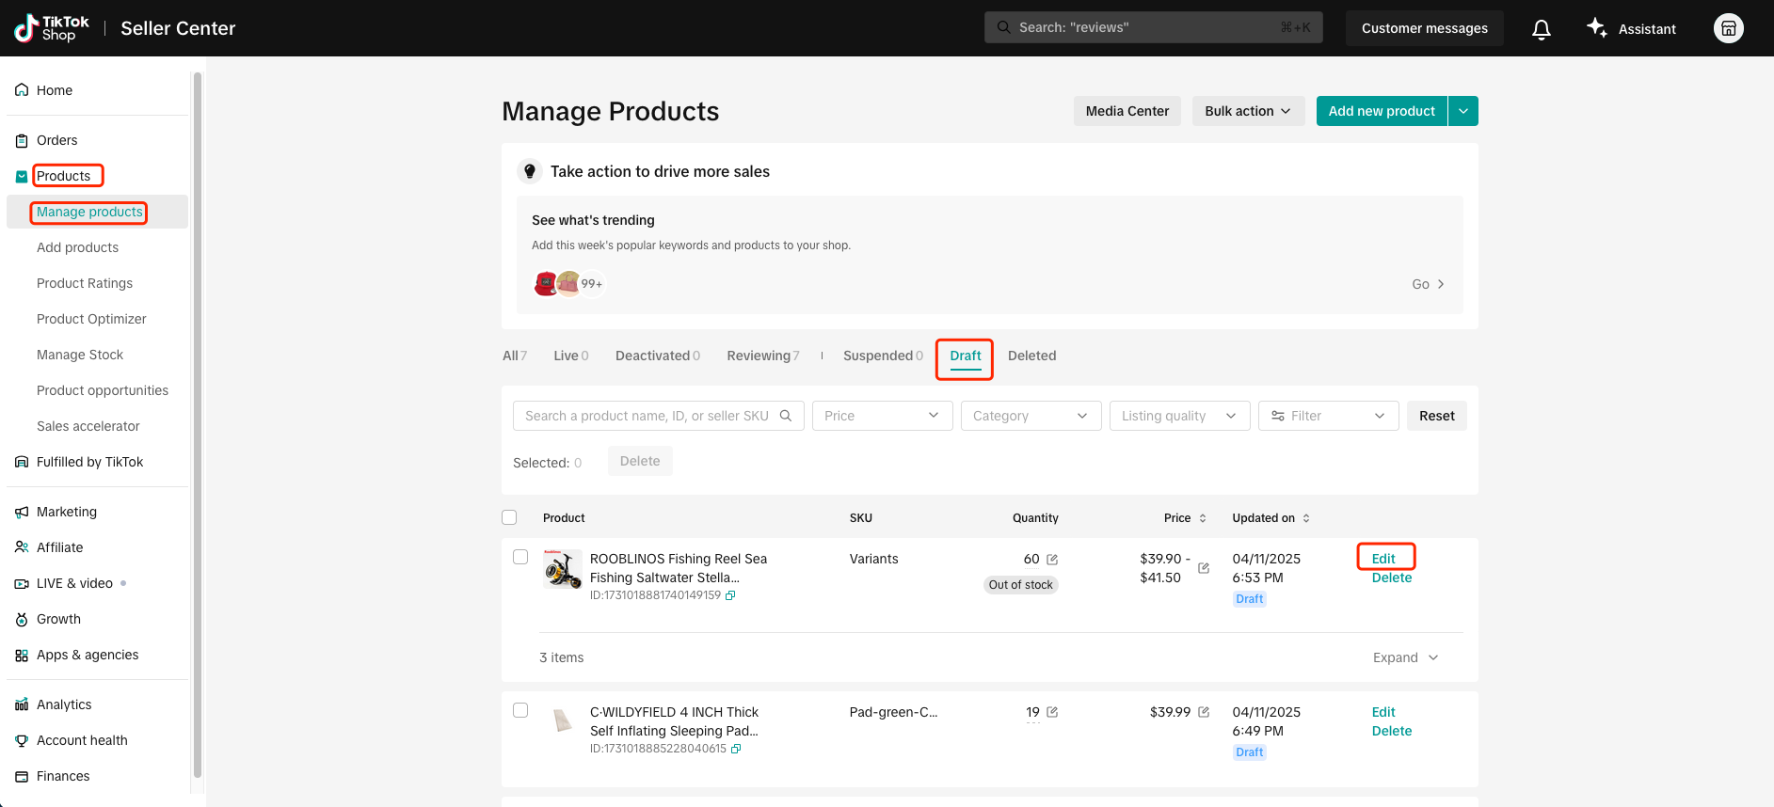Screen dimensions: 1774x807
Task: Copy the ROOBLINOS product ID
Action: pyautogui.click(x=730, y=595)
